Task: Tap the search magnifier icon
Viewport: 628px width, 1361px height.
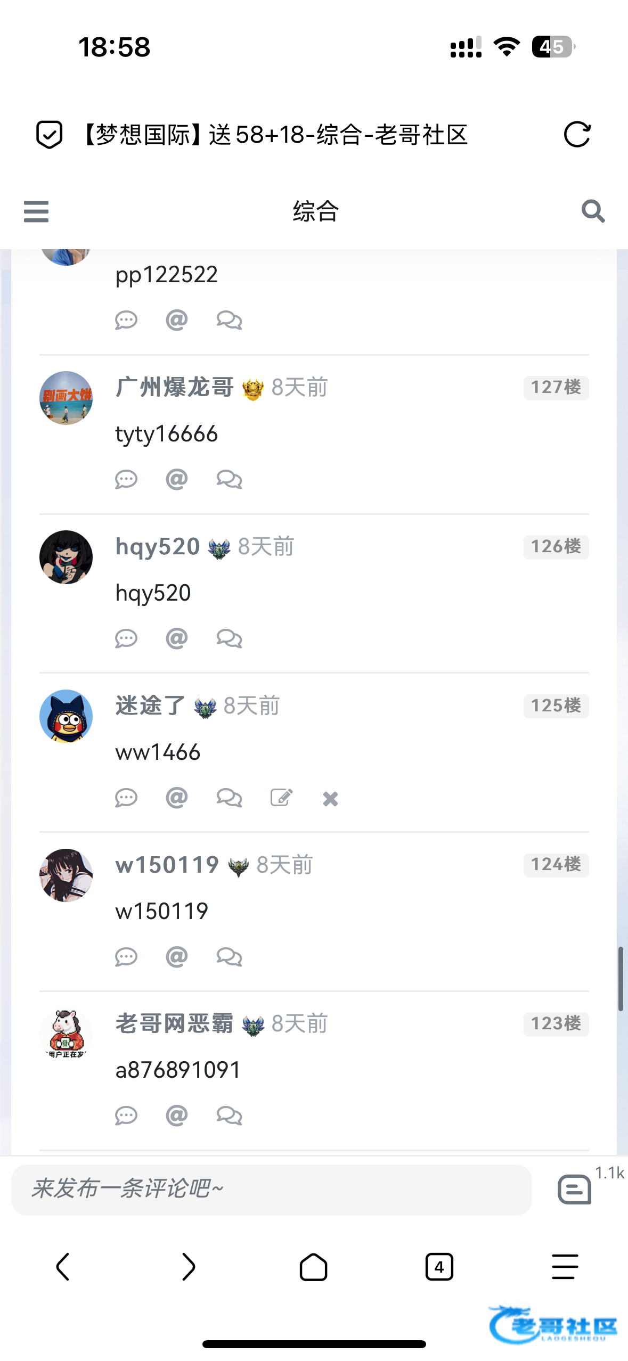Action: click(593, 211)
